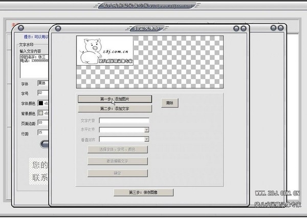The width and height of the screenshot is (307, 218).
Task: Click the 背景颜色 swatch
Action: 41,113
